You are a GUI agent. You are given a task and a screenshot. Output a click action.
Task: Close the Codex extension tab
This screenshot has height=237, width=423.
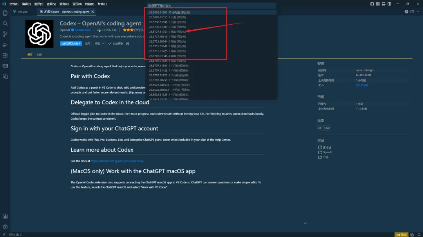click(x=93, y=12)
